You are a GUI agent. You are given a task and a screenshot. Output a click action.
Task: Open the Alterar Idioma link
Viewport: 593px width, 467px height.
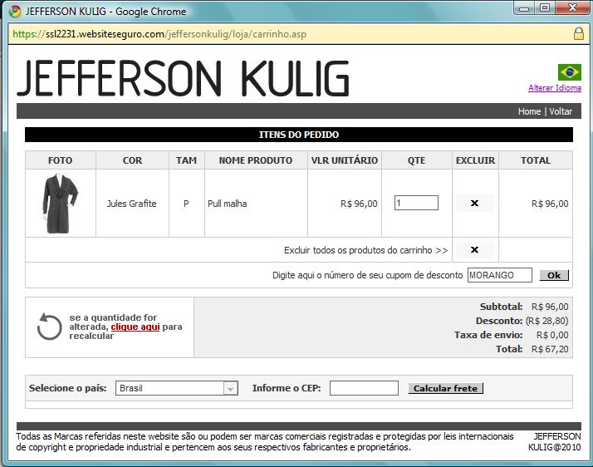(555, 88)
